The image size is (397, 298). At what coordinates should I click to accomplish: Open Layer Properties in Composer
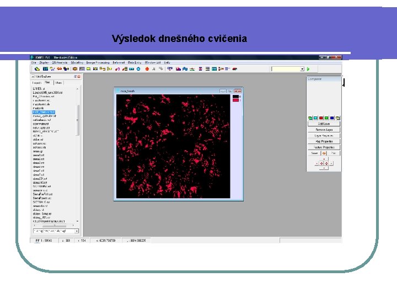(324, 136)
